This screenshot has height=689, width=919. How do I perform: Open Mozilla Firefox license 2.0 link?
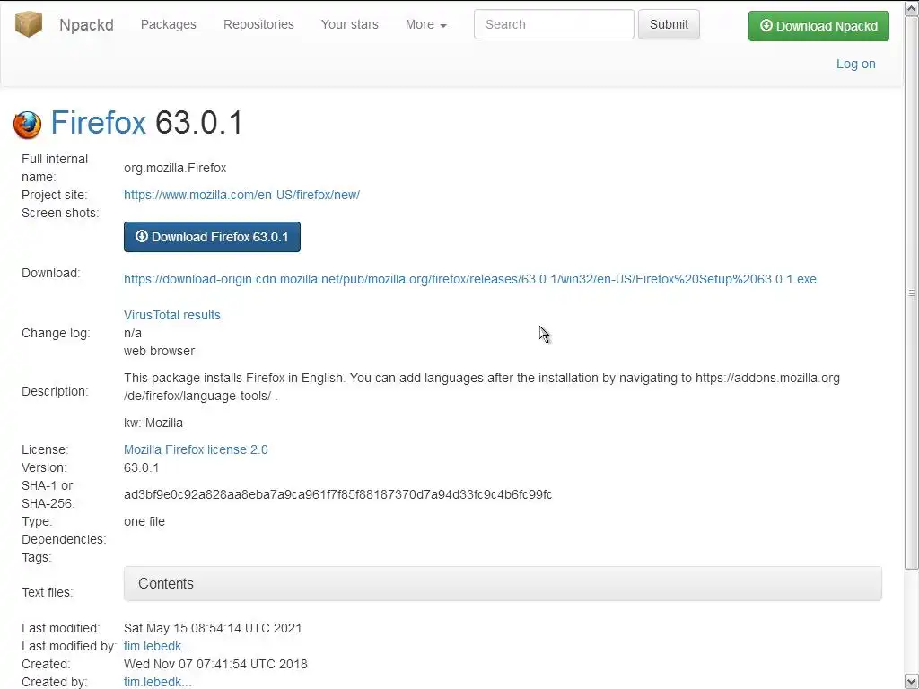[x=196, y=449]
